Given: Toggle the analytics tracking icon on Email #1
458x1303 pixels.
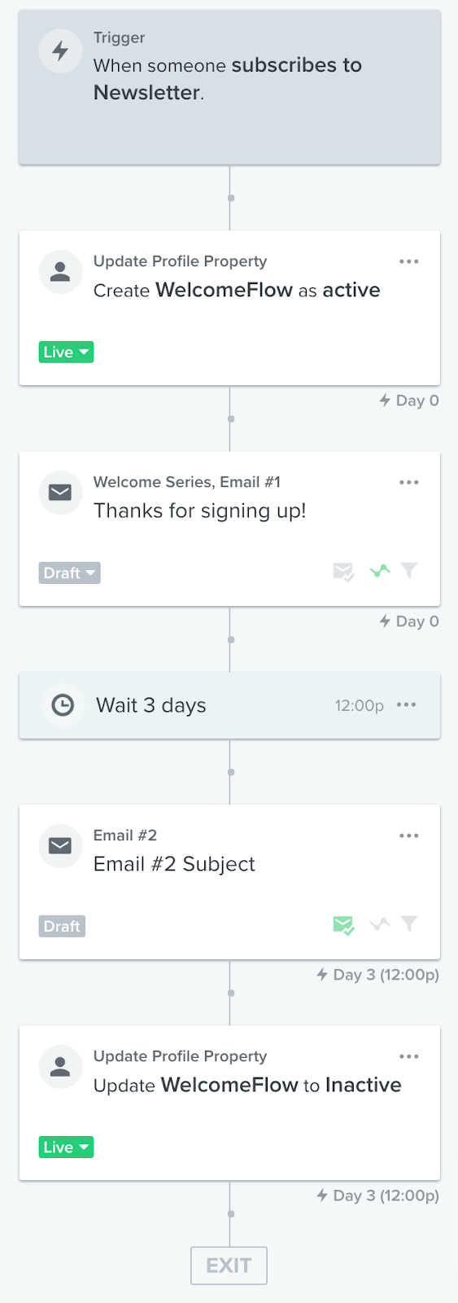Looking at the screenshot, I should [380, 571].
